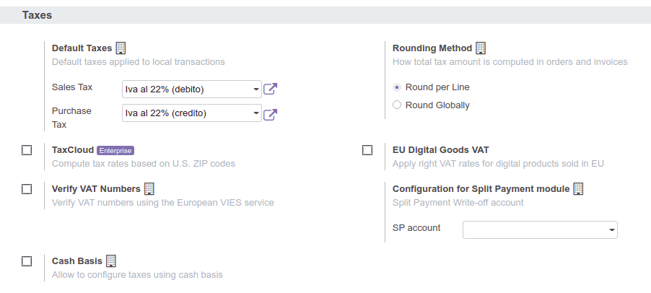
Task: Enable the EU Digital Goods VAT checkbox
Action: coord(367,150)
